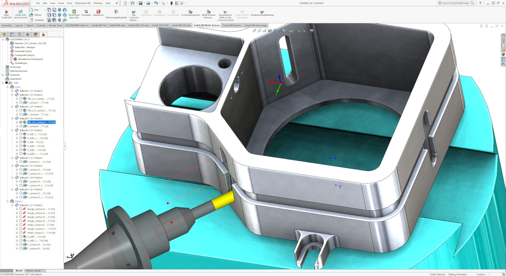
Task: Click the magnifier zoom icon in viewport
Action: (255, 30)
